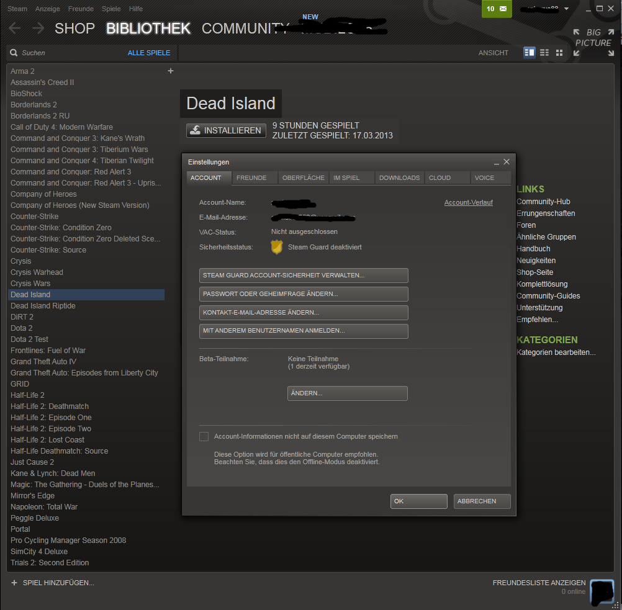The height and width of the screenshot is (610, 622).
Task: Open the ALLE SPIELE filter dropdown
Action: click(x=149, y=53)
